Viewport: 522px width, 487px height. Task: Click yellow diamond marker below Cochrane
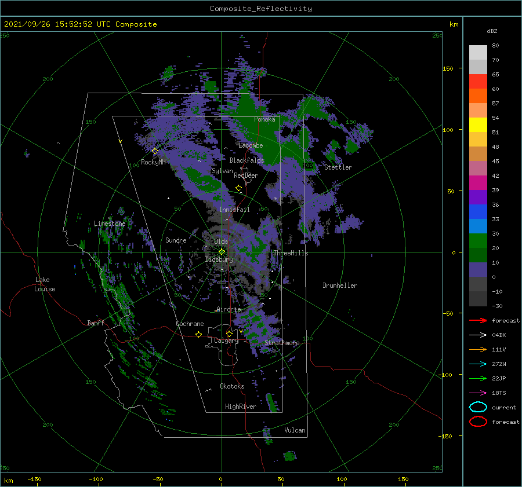point(199,335)
